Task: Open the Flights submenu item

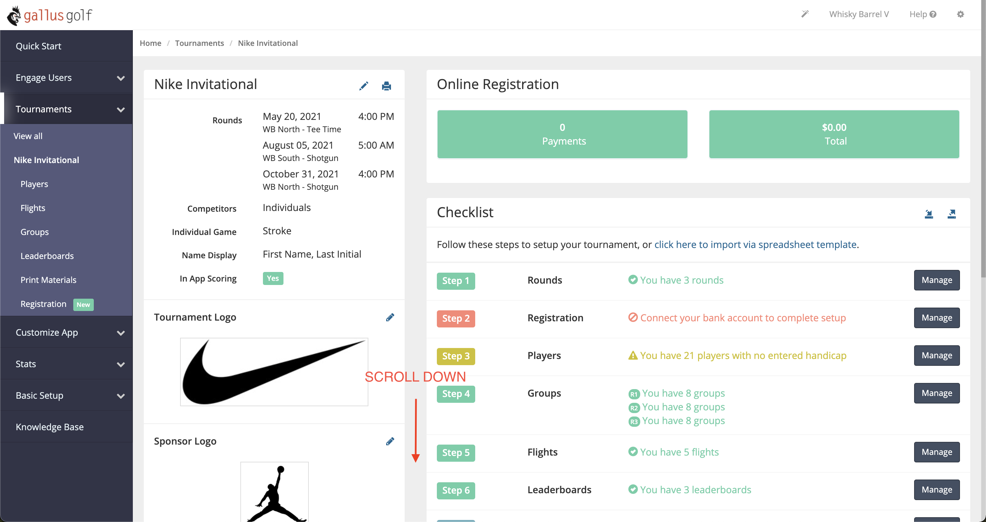Action: pos(33,208)
